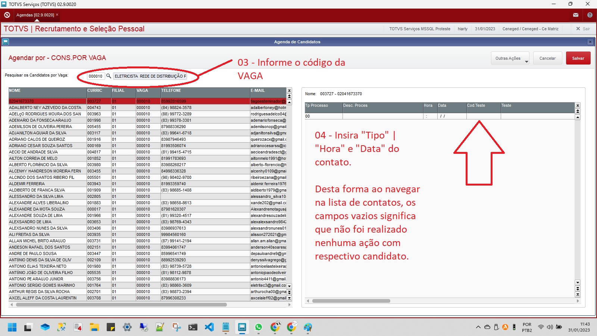This screenshot has width=597, height=336.
Task: Click the Agenda window icon at left of title
Action: pyautogui.click(x=5, y=42)
